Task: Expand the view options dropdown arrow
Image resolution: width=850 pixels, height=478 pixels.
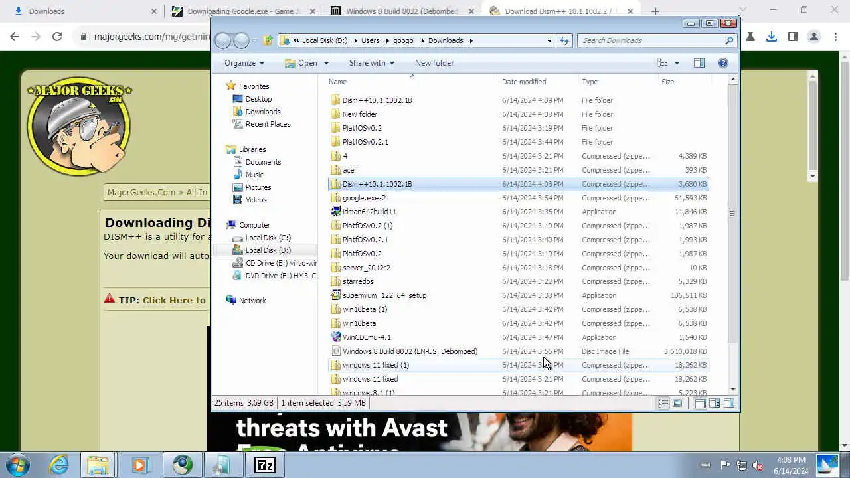Action: 677,63
